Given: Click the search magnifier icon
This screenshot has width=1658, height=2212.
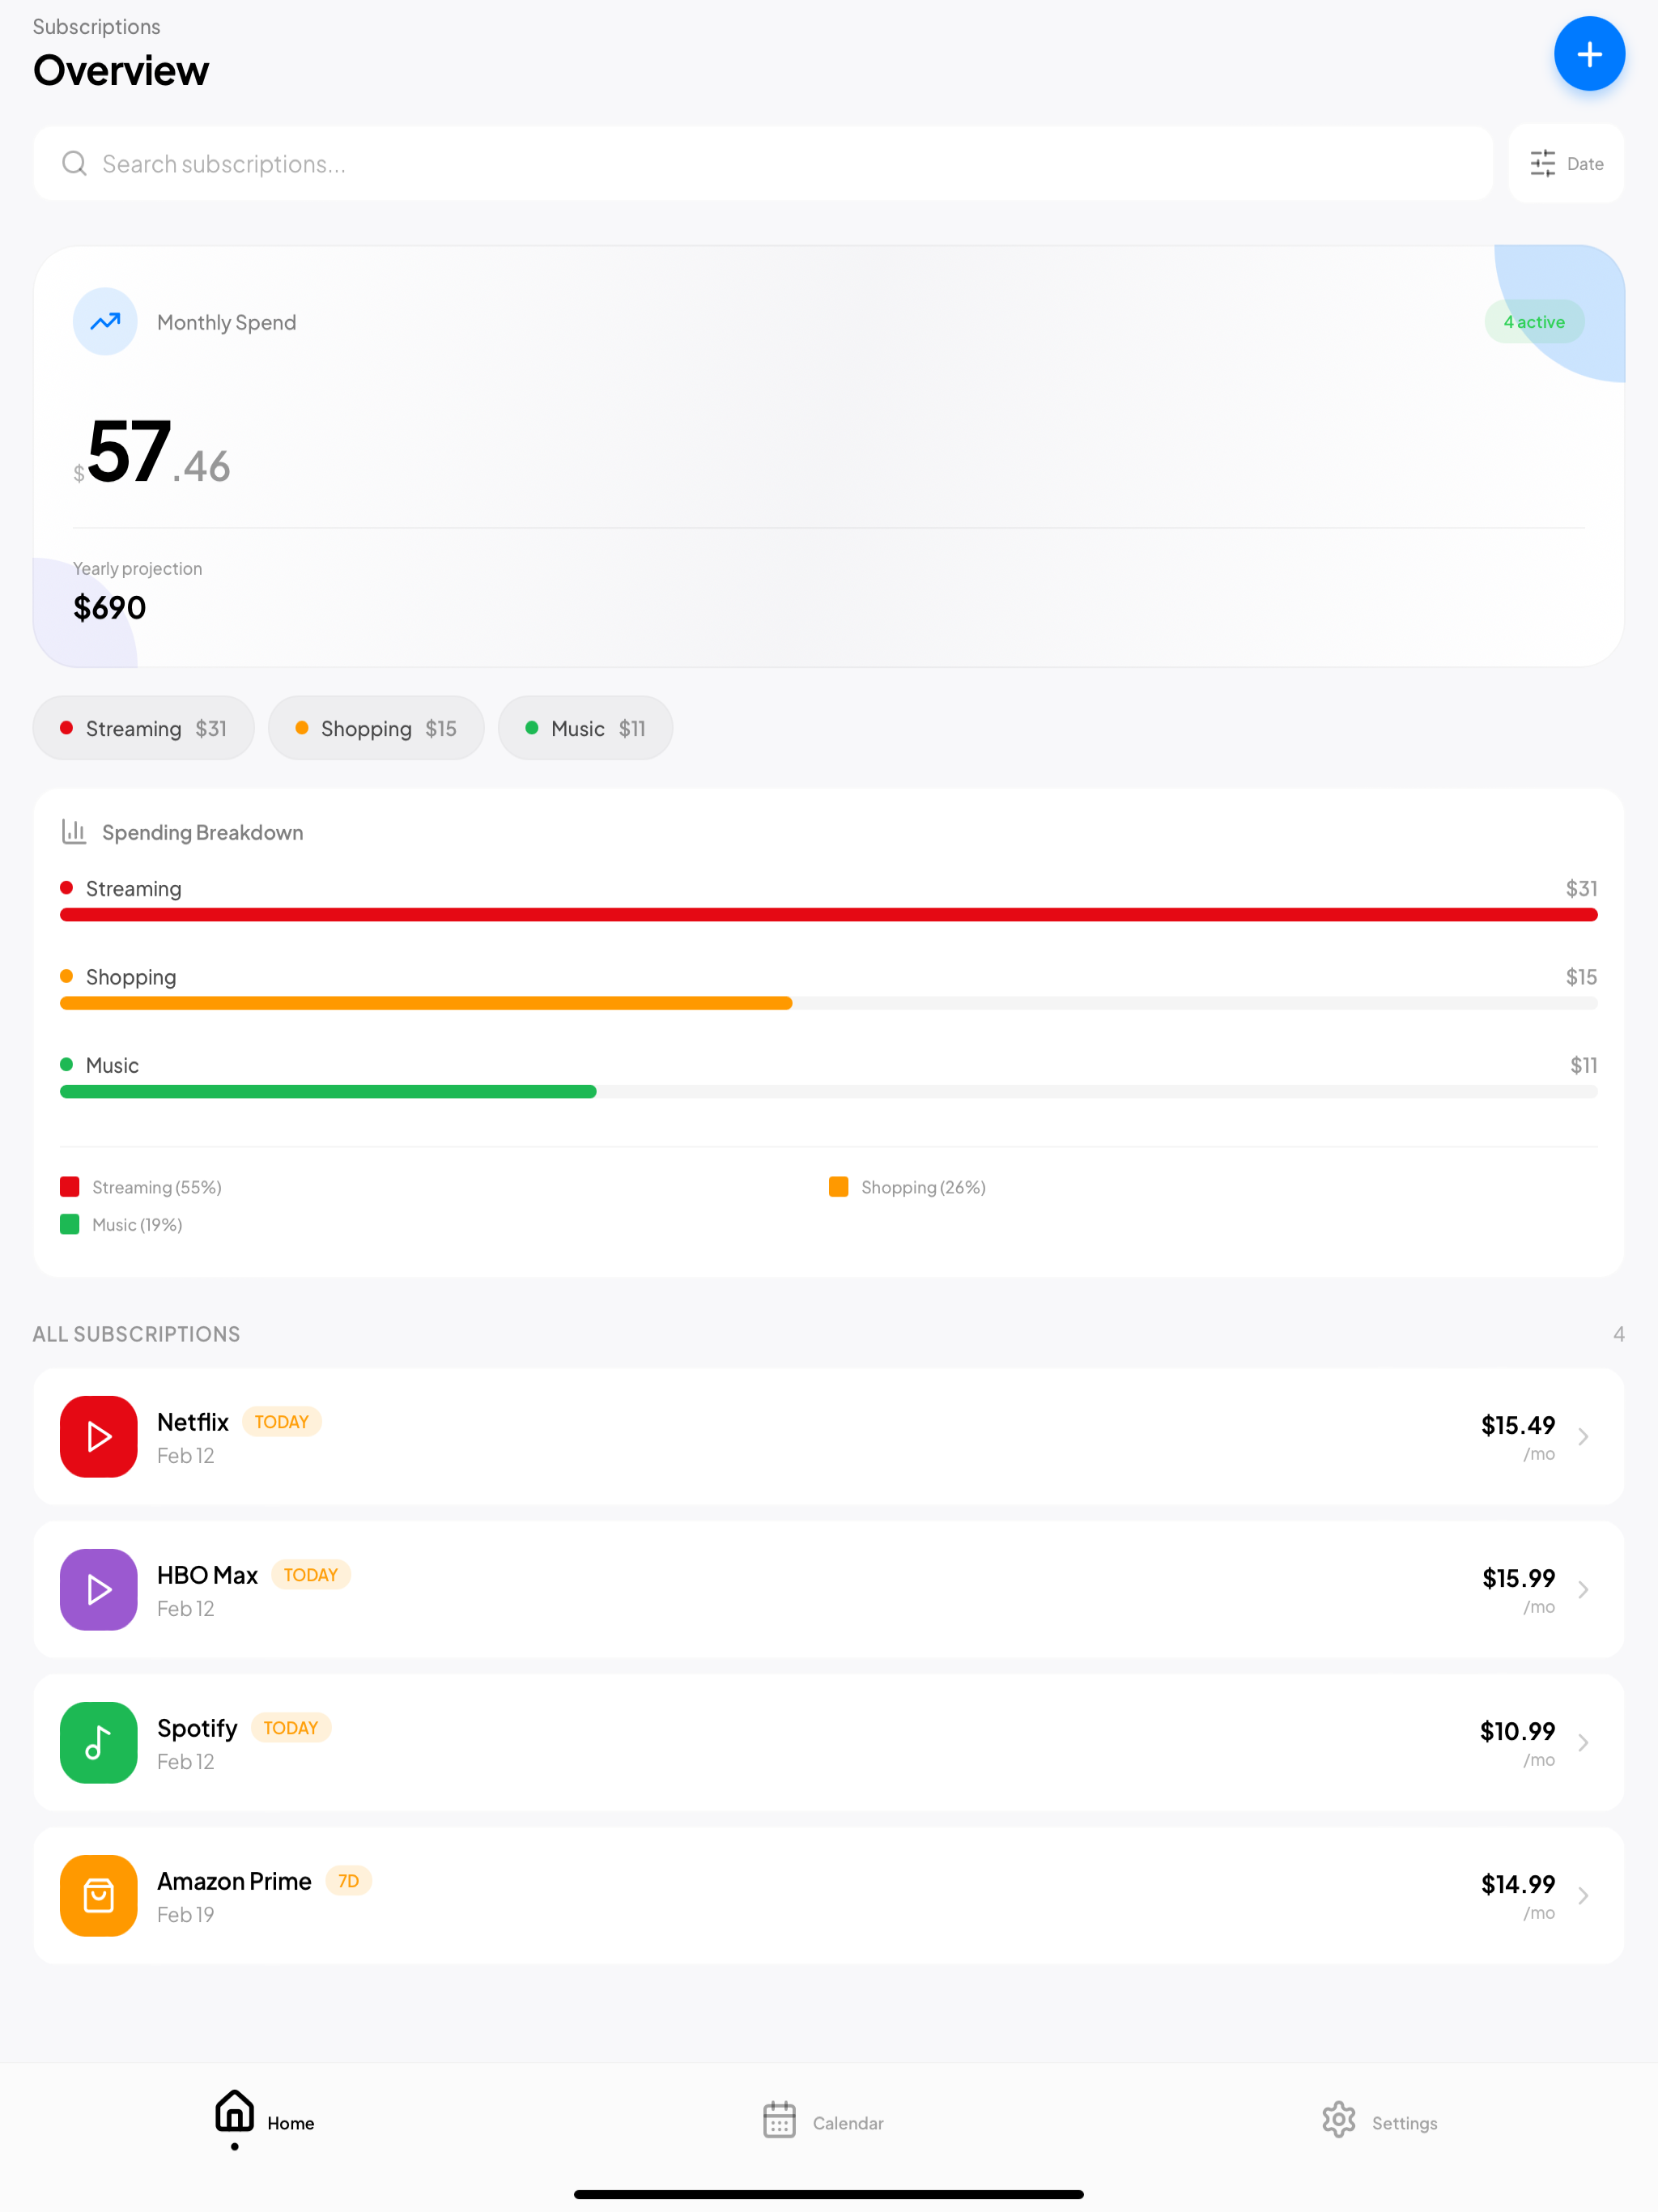Looking at the screenshot, I should click(75, 163).
